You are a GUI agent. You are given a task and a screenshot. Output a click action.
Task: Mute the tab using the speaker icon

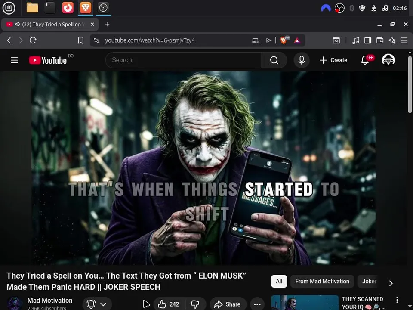pos(17,24)
